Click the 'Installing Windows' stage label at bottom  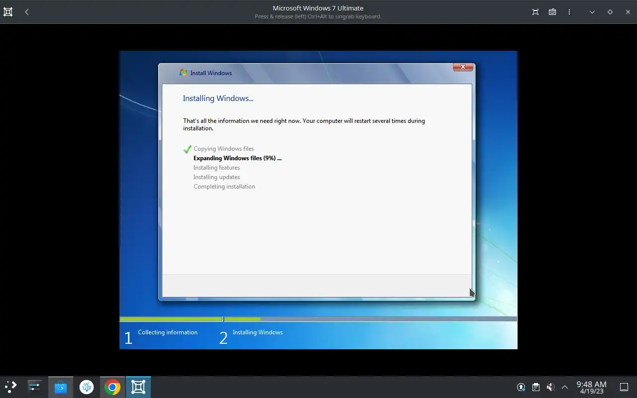click(257, 332)
